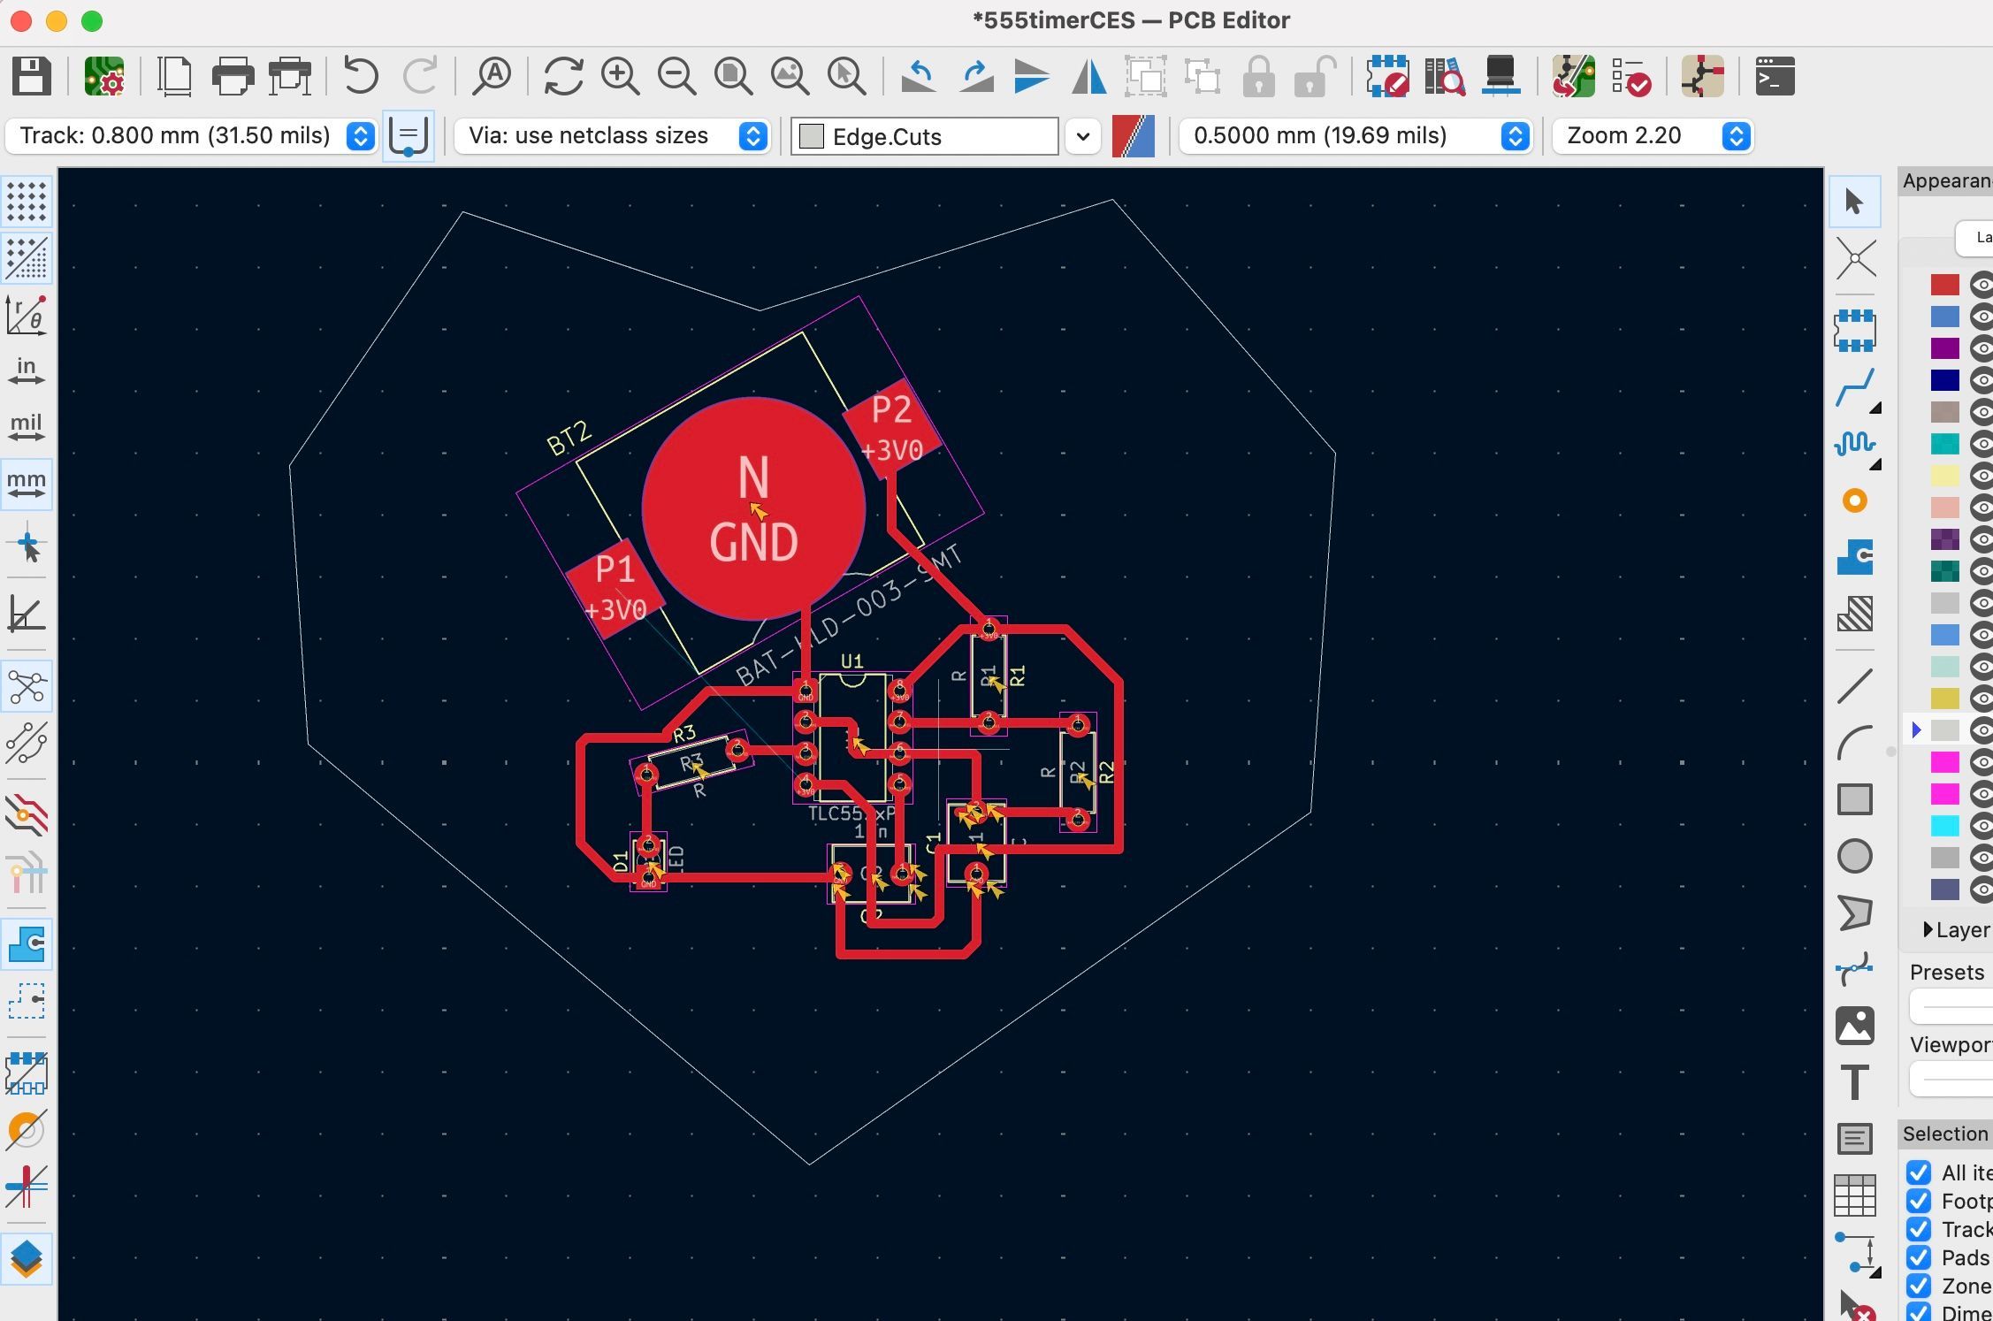Click the P2 +3V0 battery pad
1993x1321 pixels.
pyautogui.click(x=892, y=429)
